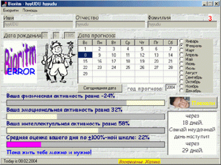Click 'Today is 08.02.2004' status text
This screenshot has height=165, width=221.
coord(20,161)
